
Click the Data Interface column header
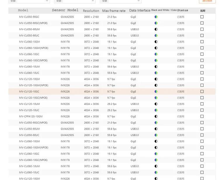140,11
